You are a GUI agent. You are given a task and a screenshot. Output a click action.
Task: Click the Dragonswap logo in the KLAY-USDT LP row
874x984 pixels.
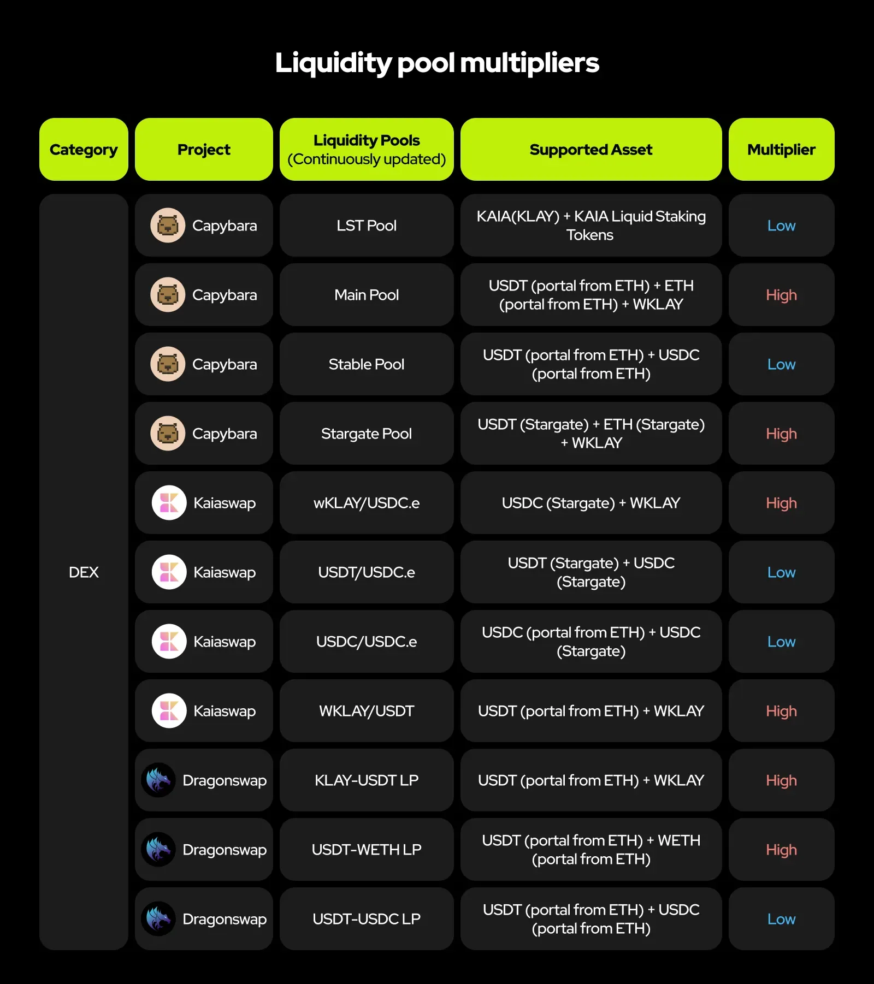(x=158, y=780)
